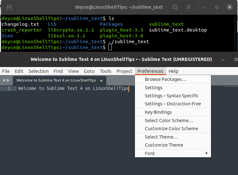
Task: Click sublime_text.desktop in terminal
Action: click(x=178, y=30)
